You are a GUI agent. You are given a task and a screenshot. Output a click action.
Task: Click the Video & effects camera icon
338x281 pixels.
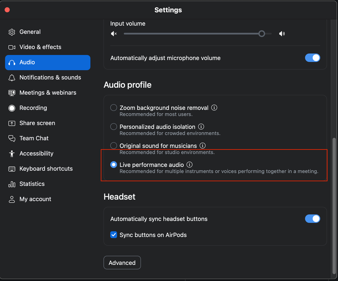12,47
